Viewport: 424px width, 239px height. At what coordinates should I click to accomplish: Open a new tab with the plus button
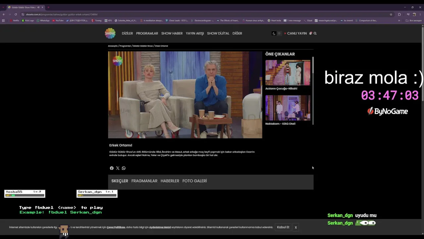[x=48, y=7]
